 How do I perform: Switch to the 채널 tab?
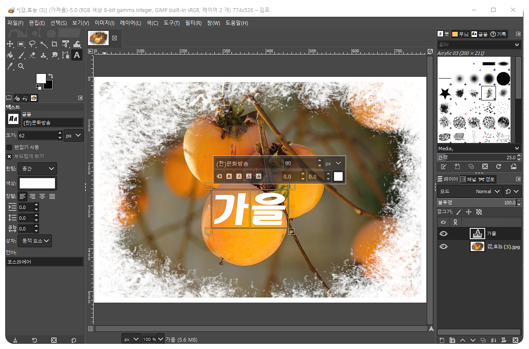click(468, 179)
